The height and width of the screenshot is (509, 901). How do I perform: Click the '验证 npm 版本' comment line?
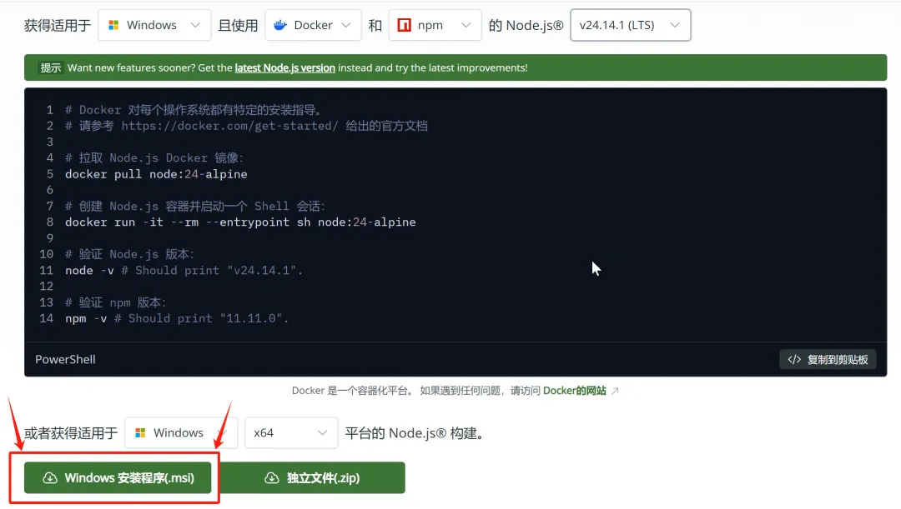click(x=115, y=302)
